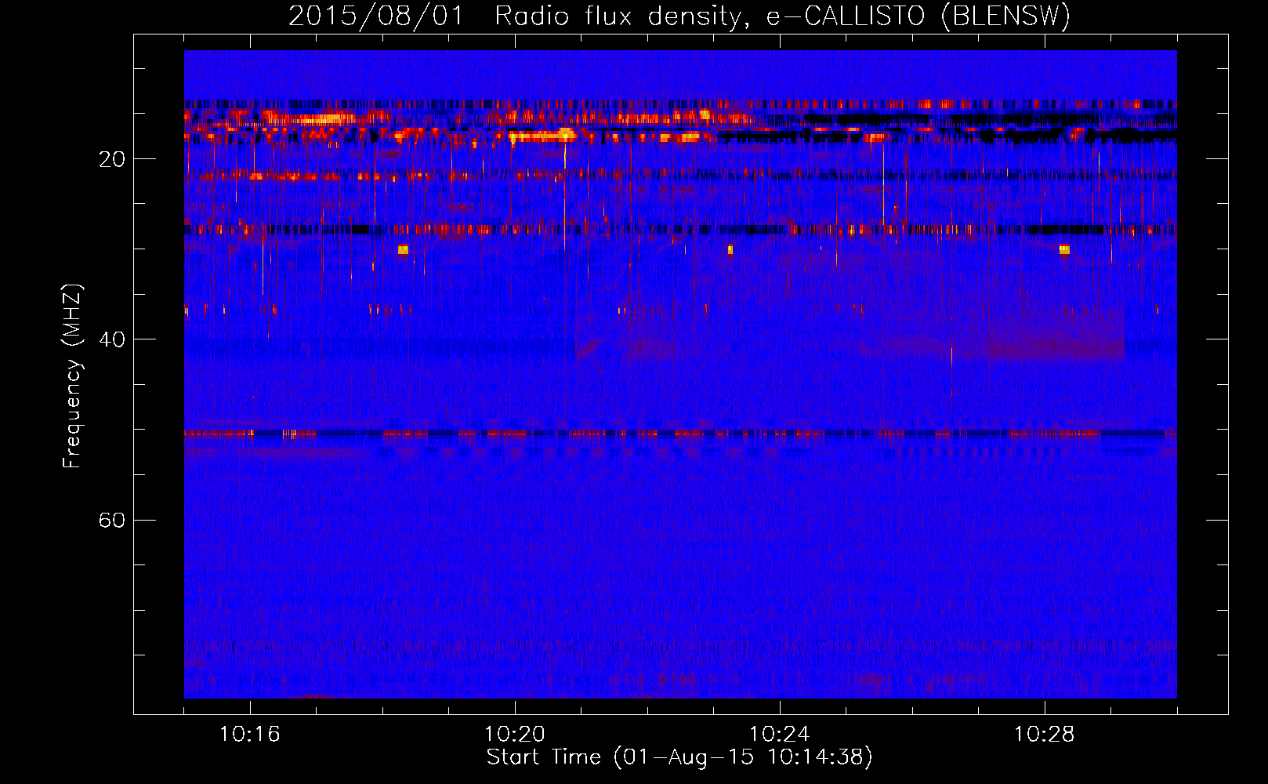
Task: Click the 10:28 time axis label
Action: click(1045, 735)
